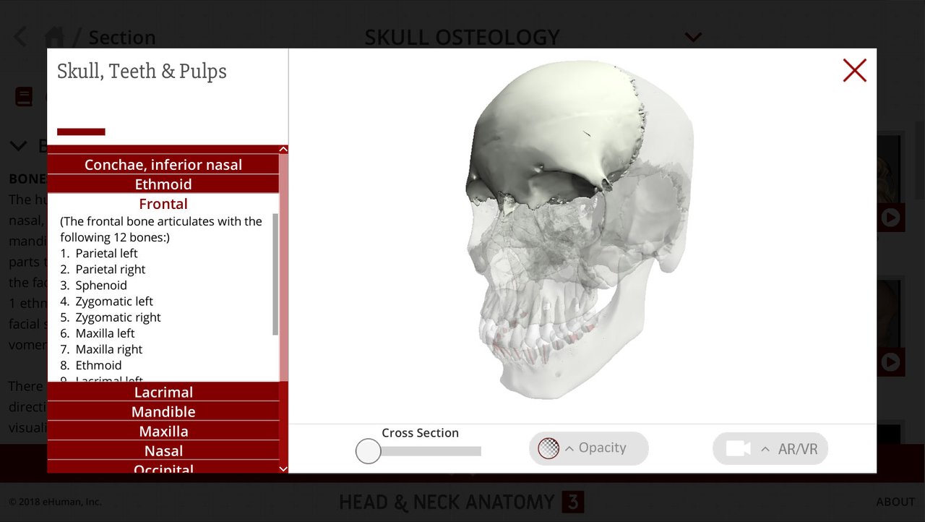925x522 pixels.
Task: Collapse the Frontal bone entry
Action: 163,204
